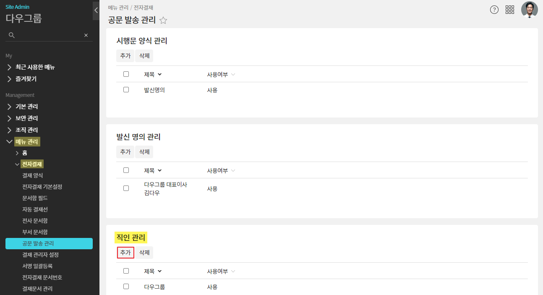This screenshot has height=295, width=543.
Task: Click 추가 under 직인 관리
Action: click(125, 253)
